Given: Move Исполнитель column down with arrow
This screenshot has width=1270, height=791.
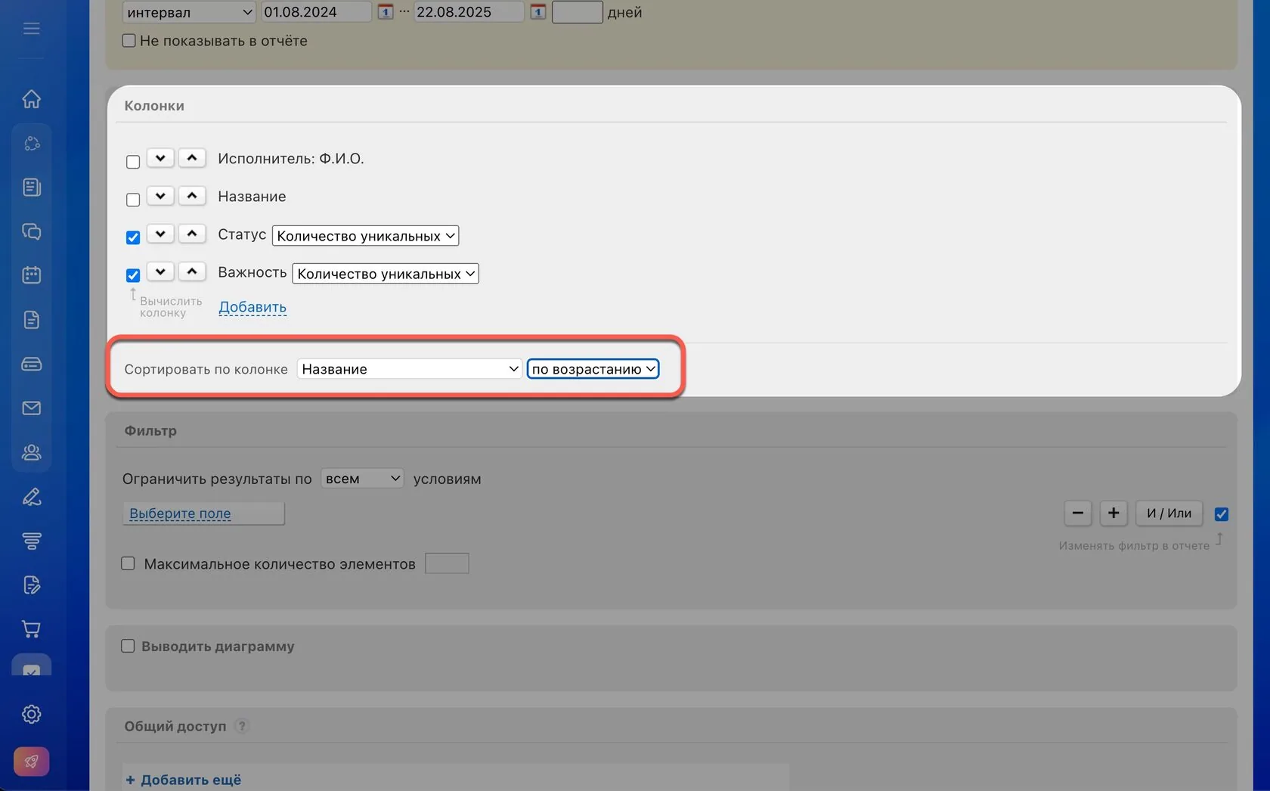Looking at the screenshot, I should click(x=160, y=158).
